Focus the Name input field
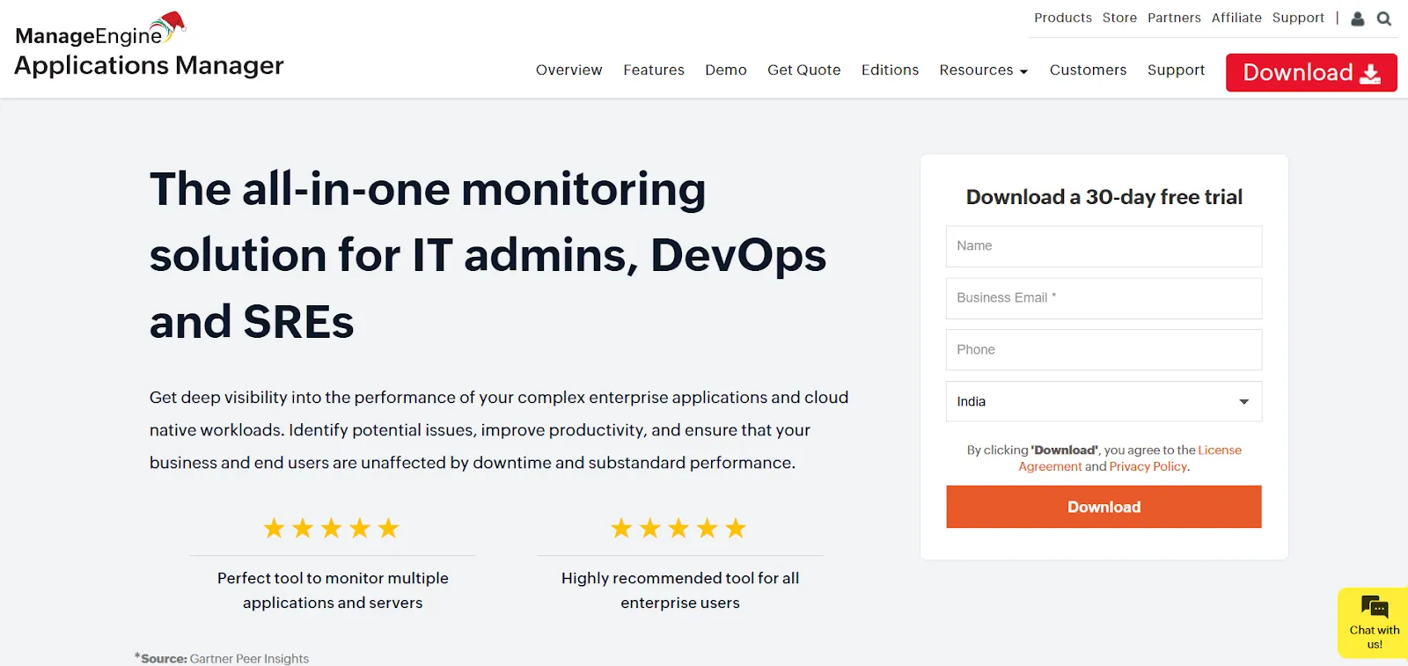 click(x=1104, y=246)
